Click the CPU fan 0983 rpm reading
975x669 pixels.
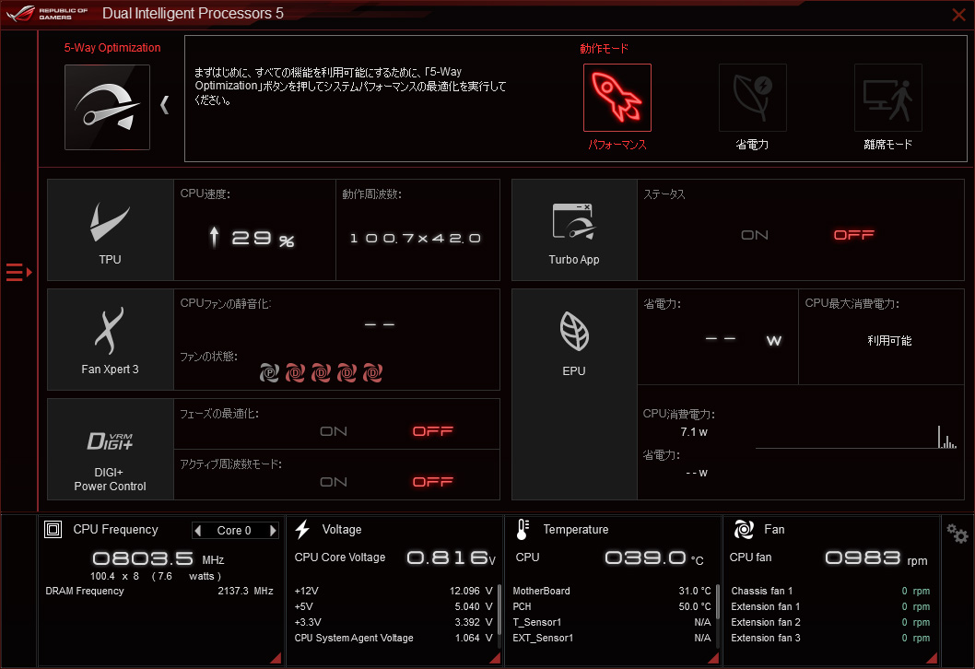876,558
